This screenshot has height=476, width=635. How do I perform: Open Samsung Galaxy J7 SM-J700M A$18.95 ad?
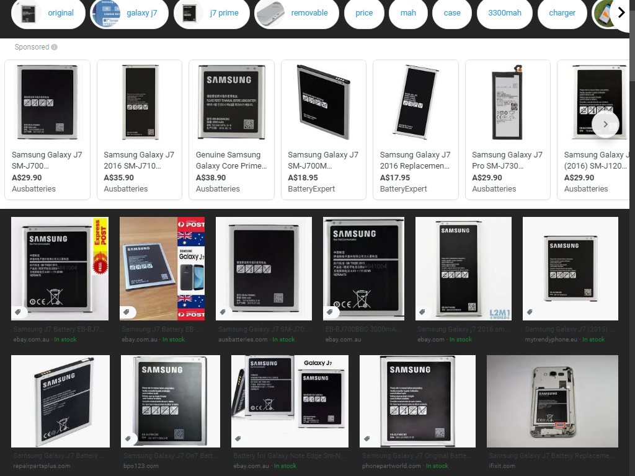(x=324, y=130)
